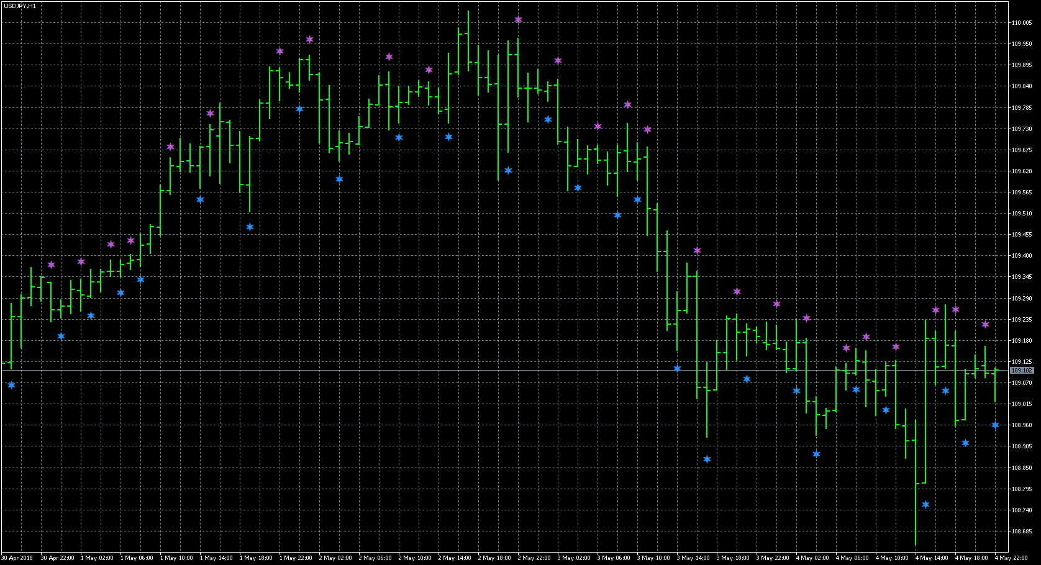Click the 3 May 10:00 time label
This screenshot has width=1041, height=565.
coord(653,558)
